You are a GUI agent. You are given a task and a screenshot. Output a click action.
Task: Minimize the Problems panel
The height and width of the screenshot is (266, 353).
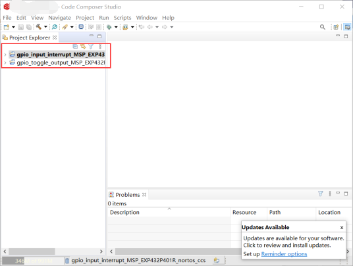click(x=338, y=193)
